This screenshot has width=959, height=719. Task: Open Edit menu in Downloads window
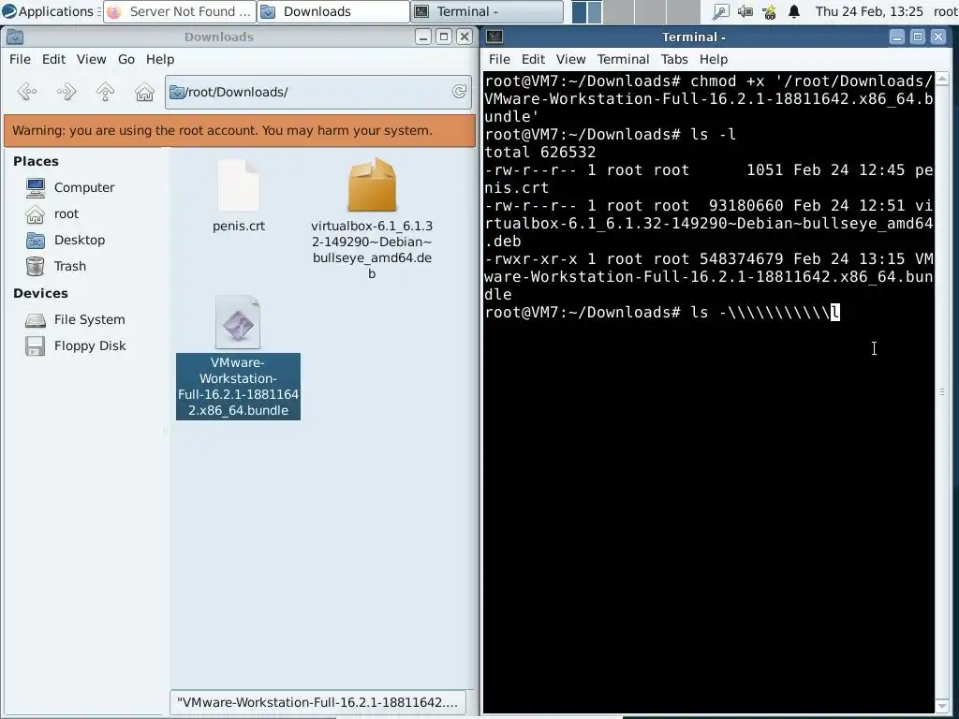tap(53, 59)
